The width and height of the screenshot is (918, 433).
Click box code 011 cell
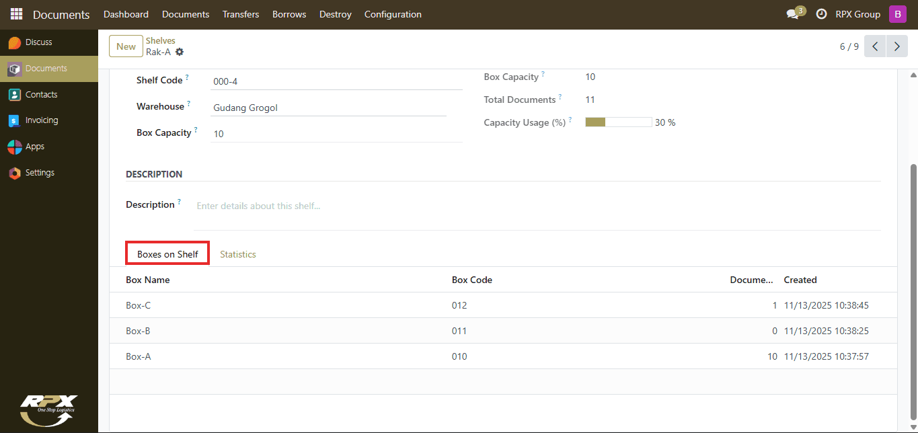pos(459,331)
